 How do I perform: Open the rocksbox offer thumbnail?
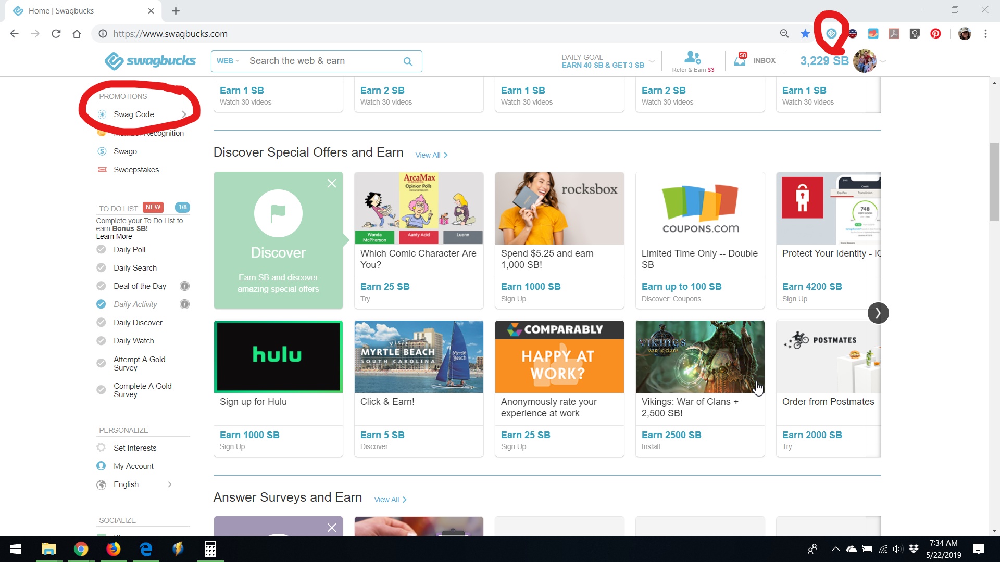tap(559, 208)
